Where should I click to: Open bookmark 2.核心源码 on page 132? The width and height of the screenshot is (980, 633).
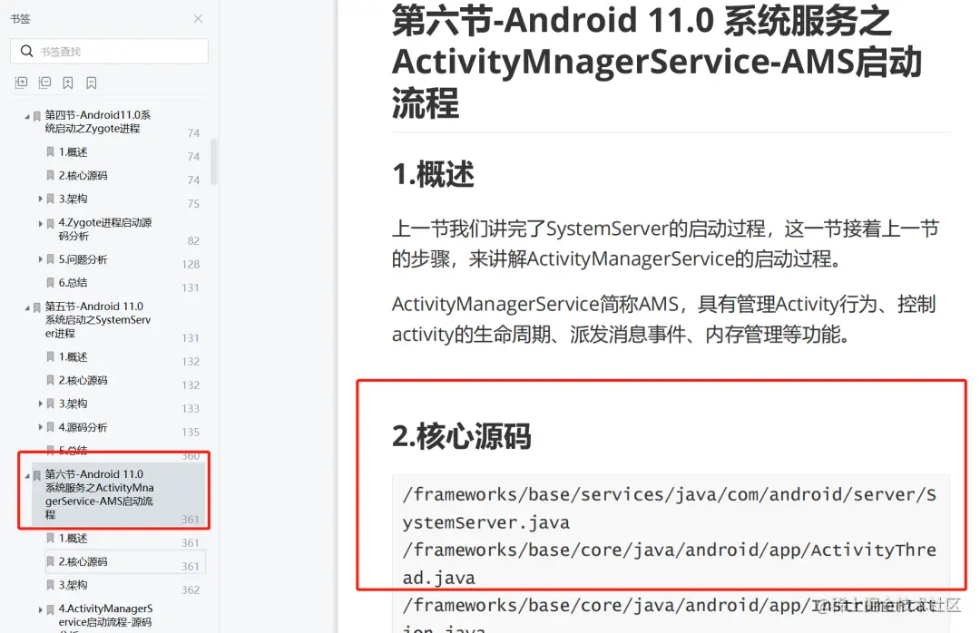(83, 381)
